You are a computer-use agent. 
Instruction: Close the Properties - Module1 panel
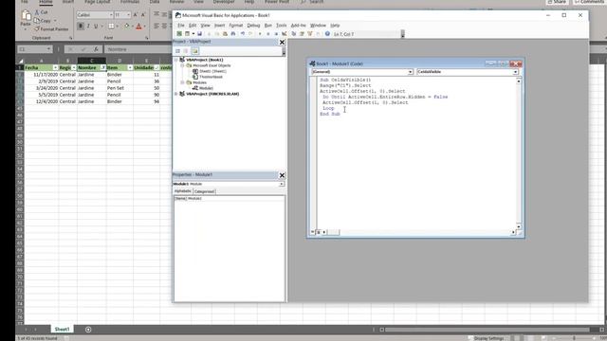coord(282,175)
